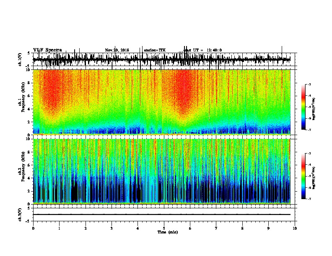Click the "ch.1(V)" waveform axis label
The width and height of the screenshot is (332, 256).
point(20,59)
